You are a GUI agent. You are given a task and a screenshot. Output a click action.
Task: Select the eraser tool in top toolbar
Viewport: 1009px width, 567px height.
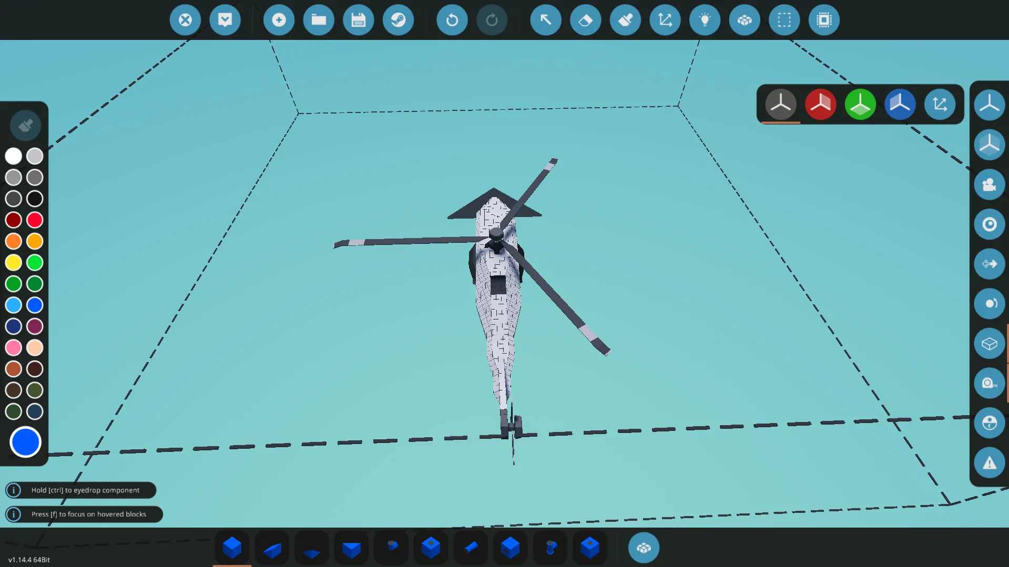click(585, 20)
